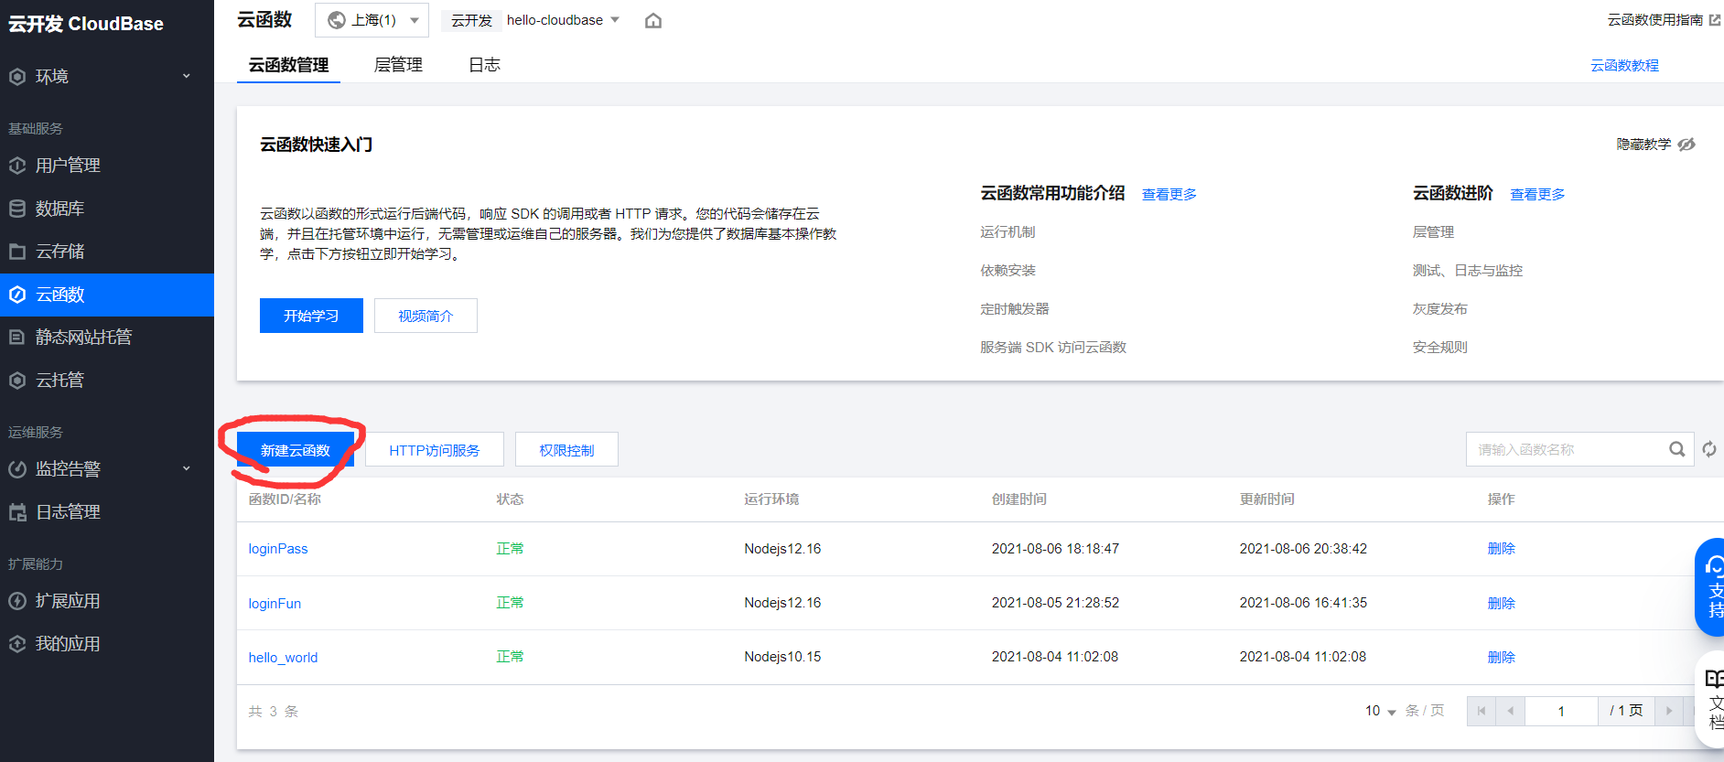
Task: Expand the 环境 sidebar menu chevron
Action: (187, 77)
